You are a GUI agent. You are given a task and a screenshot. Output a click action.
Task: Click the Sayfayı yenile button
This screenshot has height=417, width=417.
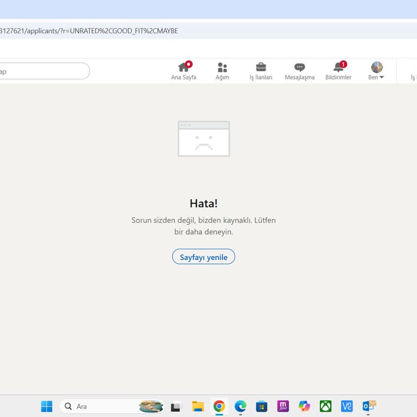click(x=204, y=257)
